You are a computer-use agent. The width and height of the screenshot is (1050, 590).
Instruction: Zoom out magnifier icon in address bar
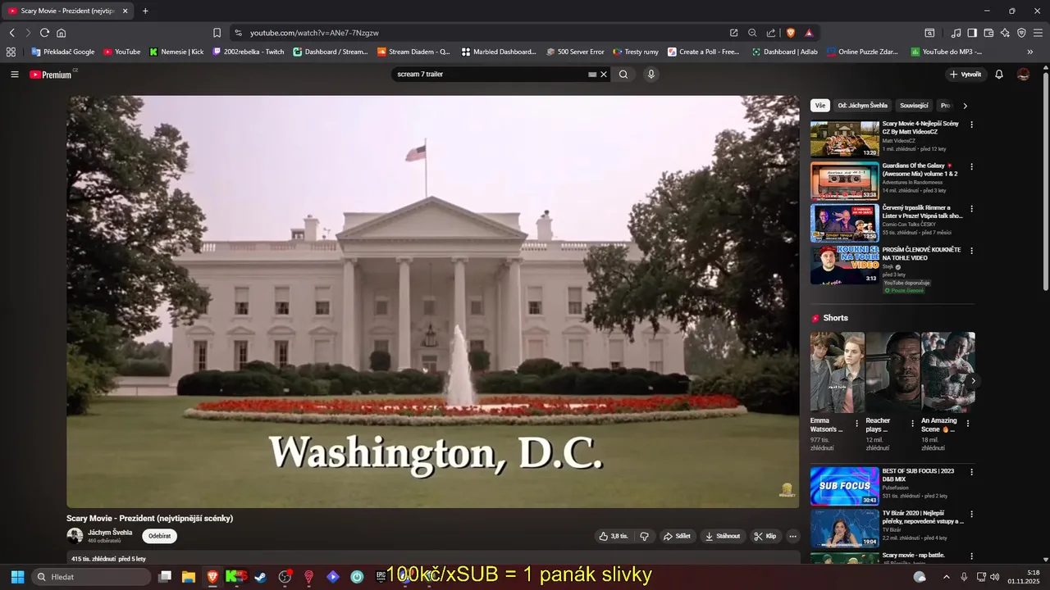(x=752, y=33)
